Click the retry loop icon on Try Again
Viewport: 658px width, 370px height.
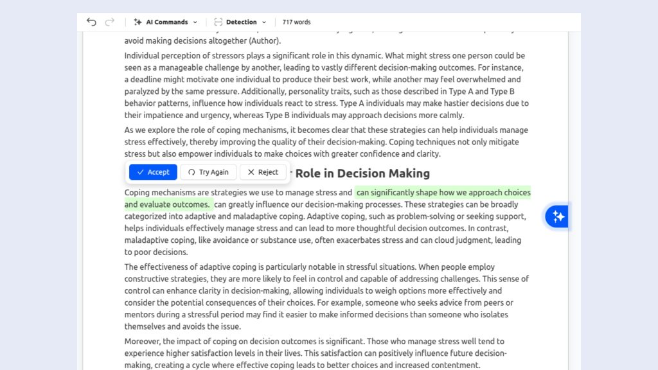(x=192, y=172)
